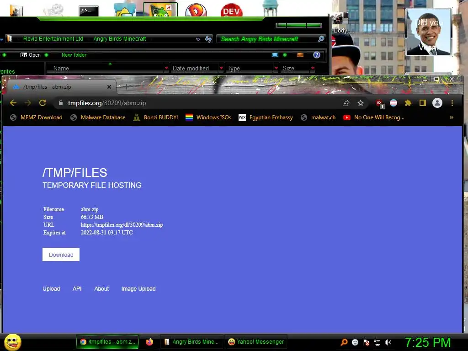Close the /tmp/files - abm.zip tab
This screenshot has height=351, width=468.
click(109, 87)
